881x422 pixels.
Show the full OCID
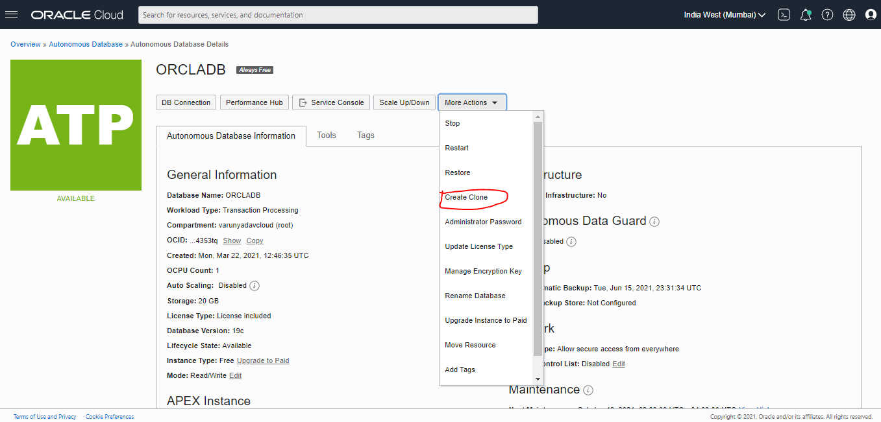coord(232,240)
